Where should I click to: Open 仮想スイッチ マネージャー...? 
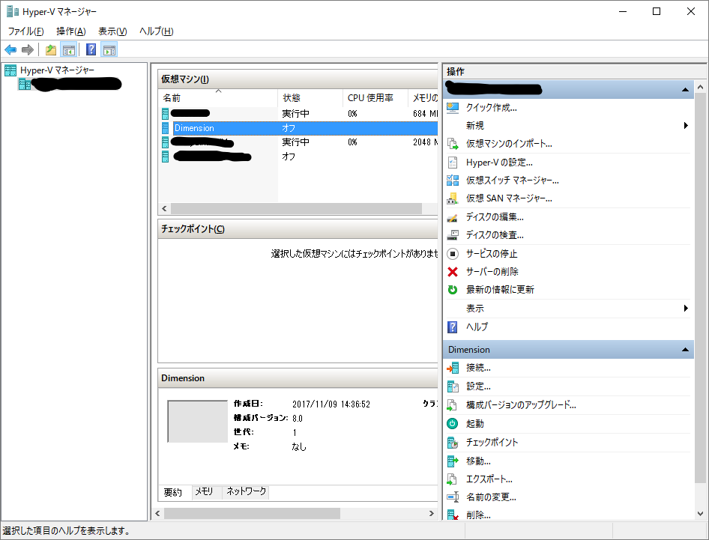coord(513,180)
